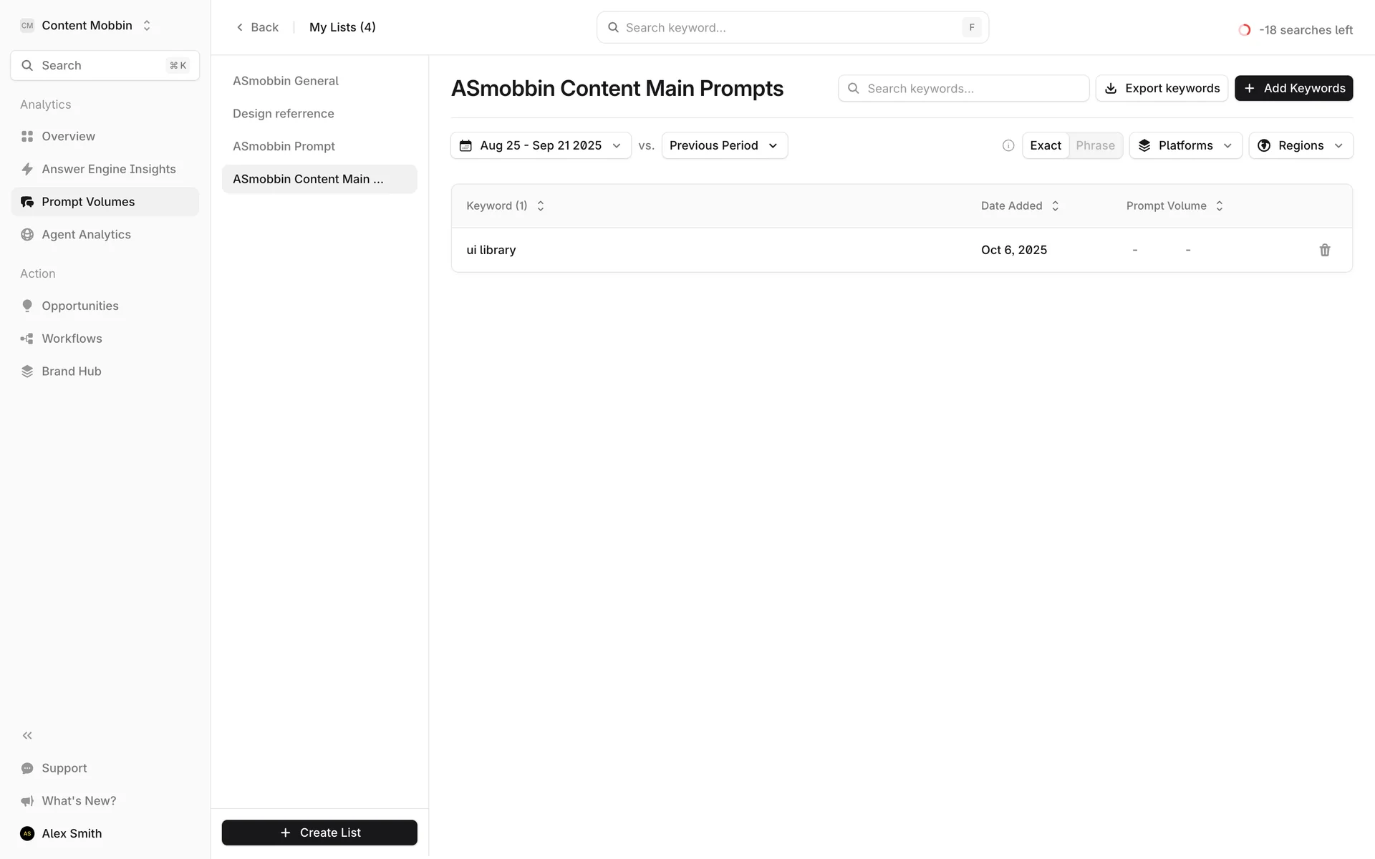The height and width of the screenshot is (859, 1375).
Task: Click the info icon next to Exact
Action: [x=1008, y=146]
